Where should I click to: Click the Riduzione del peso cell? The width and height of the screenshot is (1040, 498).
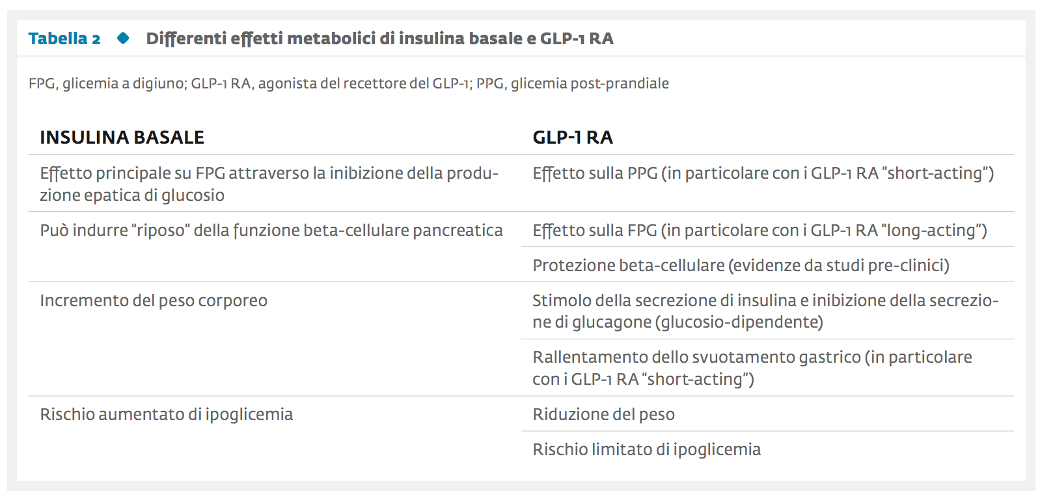(604, 415)
